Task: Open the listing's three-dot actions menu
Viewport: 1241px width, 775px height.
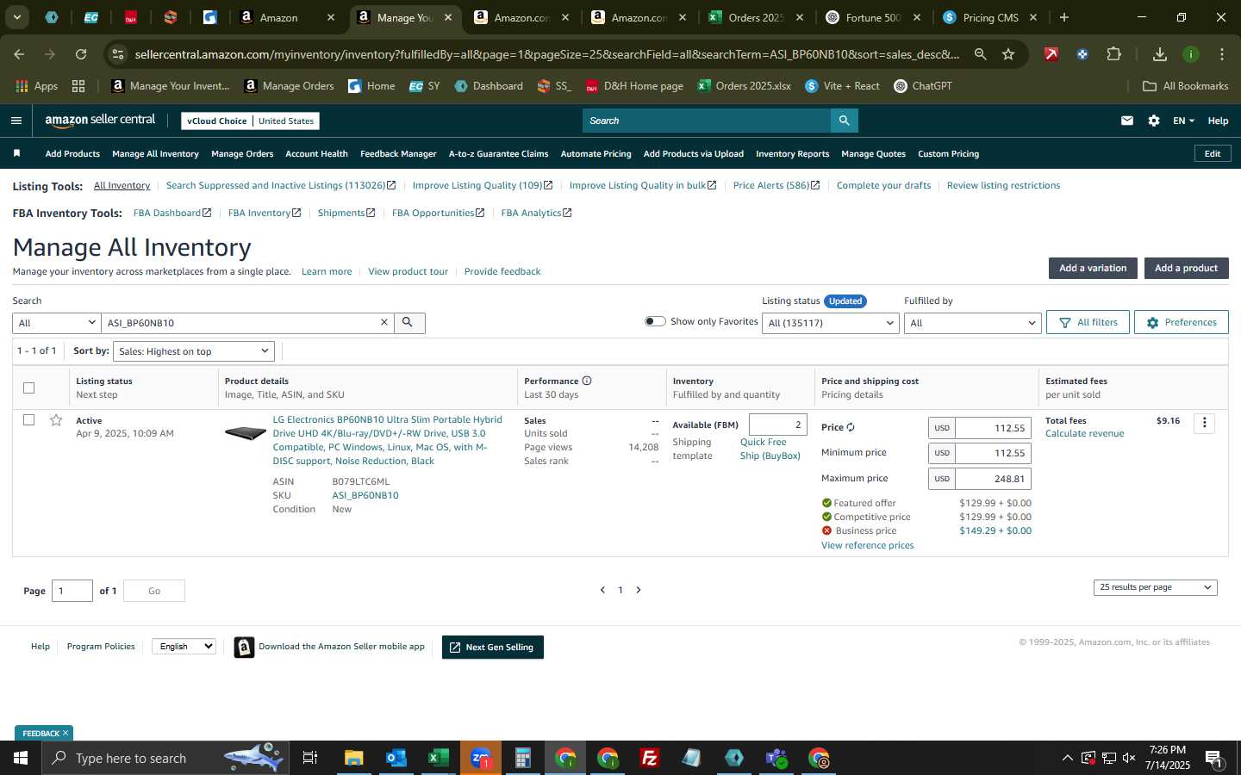Action: 1205,423
